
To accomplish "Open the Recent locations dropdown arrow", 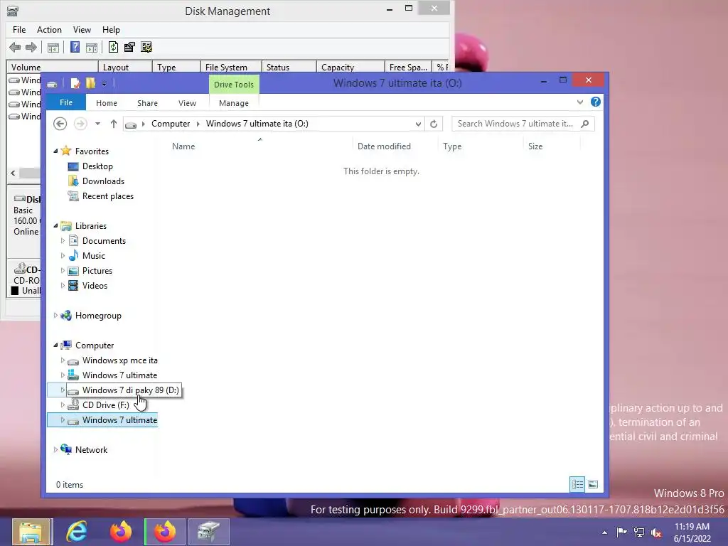I will (97, 124).
